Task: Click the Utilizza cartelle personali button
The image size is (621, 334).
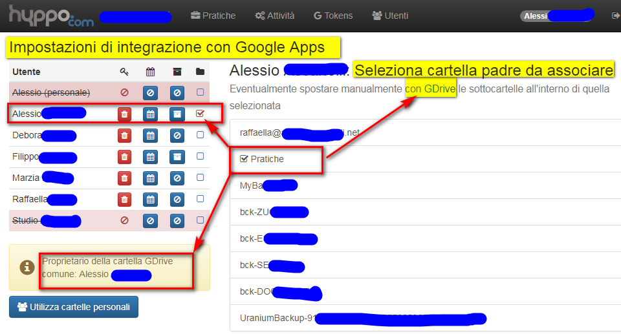Action: click(74, 307)
